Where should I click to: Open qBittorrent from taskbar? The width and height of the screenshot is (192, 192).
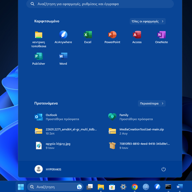[x=146, y=187]
